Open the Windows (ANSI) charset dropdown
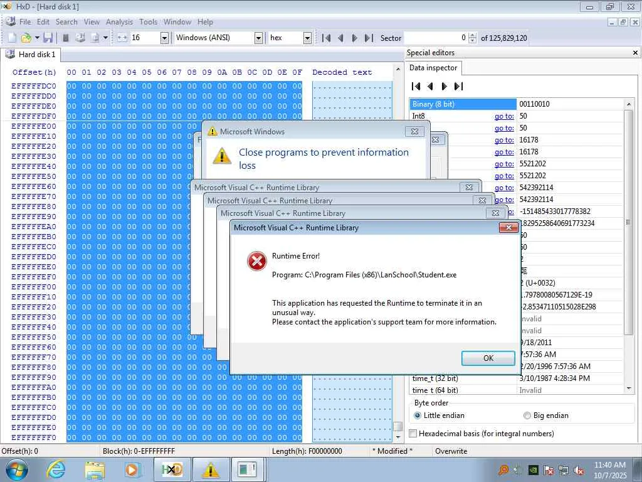This screenshot has height=482, width=642. (258, 38)
